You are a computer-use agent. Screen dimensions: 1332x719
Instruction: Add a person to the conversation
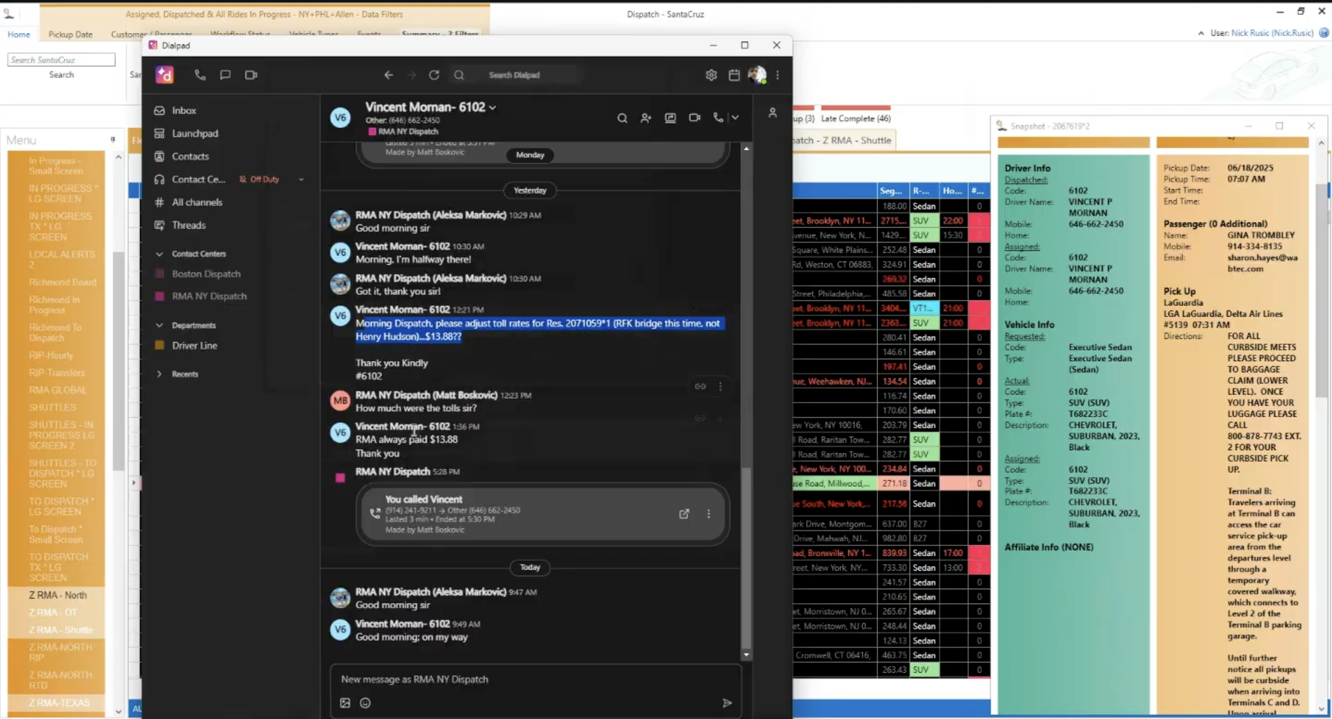point(646,118)
